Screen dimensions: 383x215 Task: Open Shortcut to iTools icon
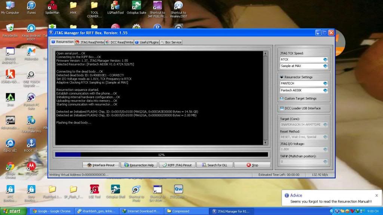tap(136, 193)
